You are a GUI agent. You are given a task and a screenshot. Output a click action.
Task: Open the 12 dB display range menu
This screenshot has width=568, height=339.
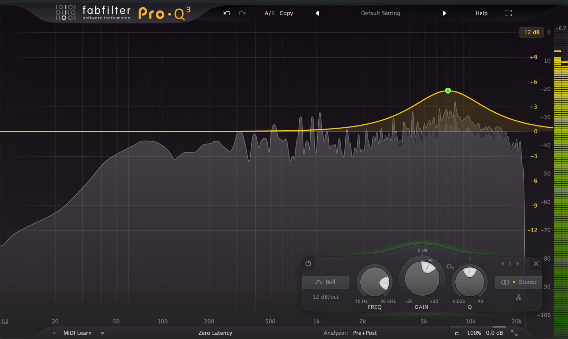pyautogui.click(x=532, y=32)
